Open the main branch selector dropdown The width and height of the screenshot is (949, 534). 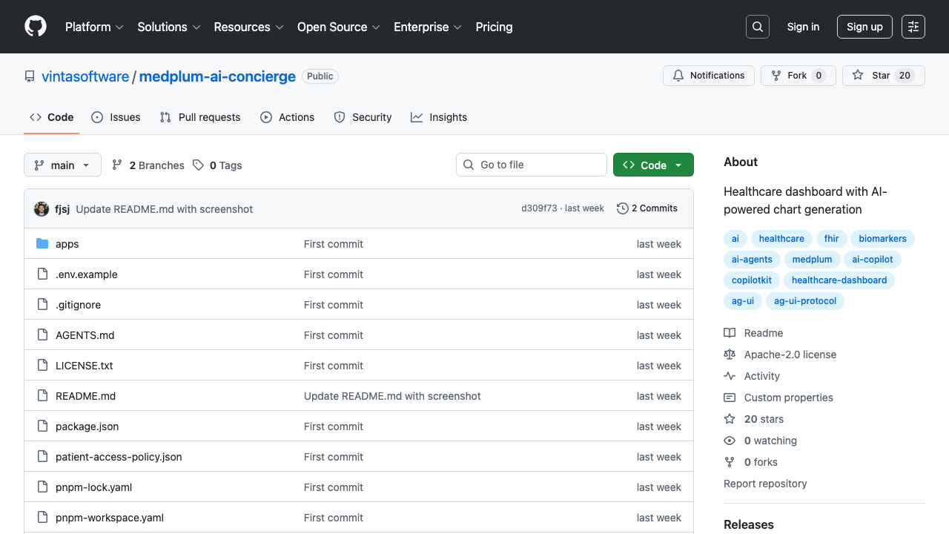click(x=62, y=165)
